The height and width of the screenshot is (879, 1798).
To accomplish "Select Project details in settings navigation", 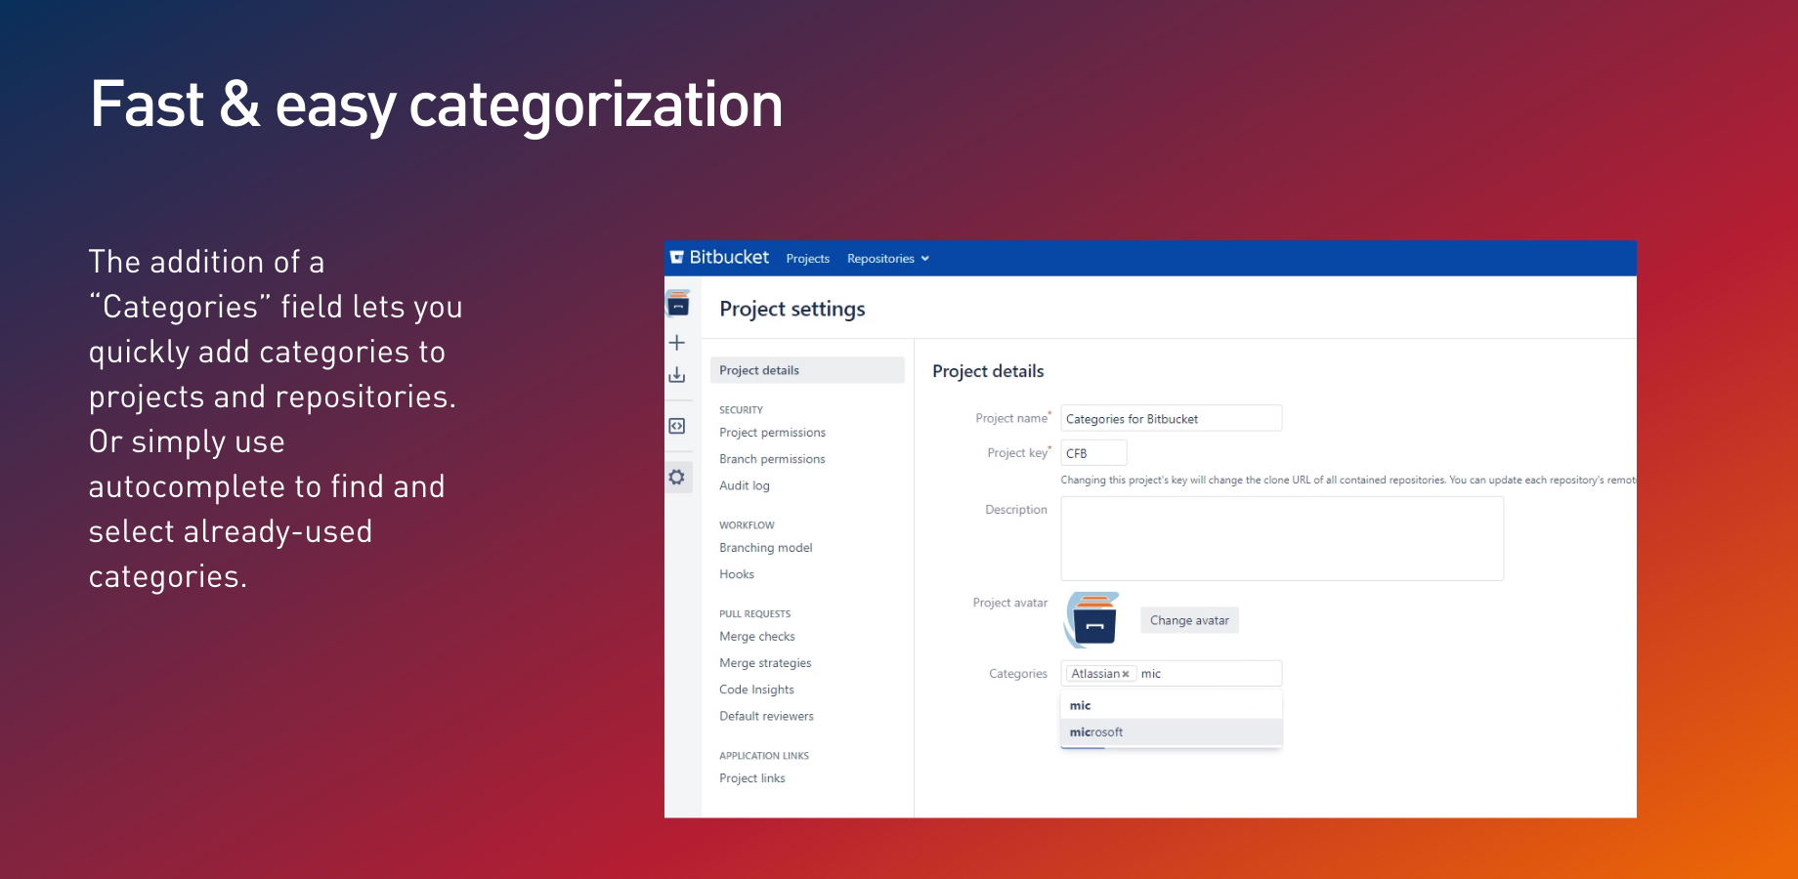I will [807, 370].
